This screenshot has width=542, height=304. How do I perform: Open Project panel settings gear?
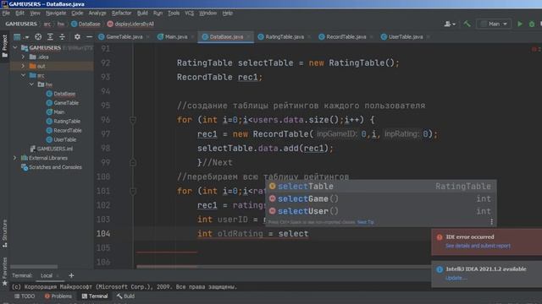(x=77, y=36)
